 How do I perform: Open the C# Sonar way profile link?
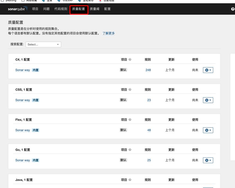pos(23,70)
